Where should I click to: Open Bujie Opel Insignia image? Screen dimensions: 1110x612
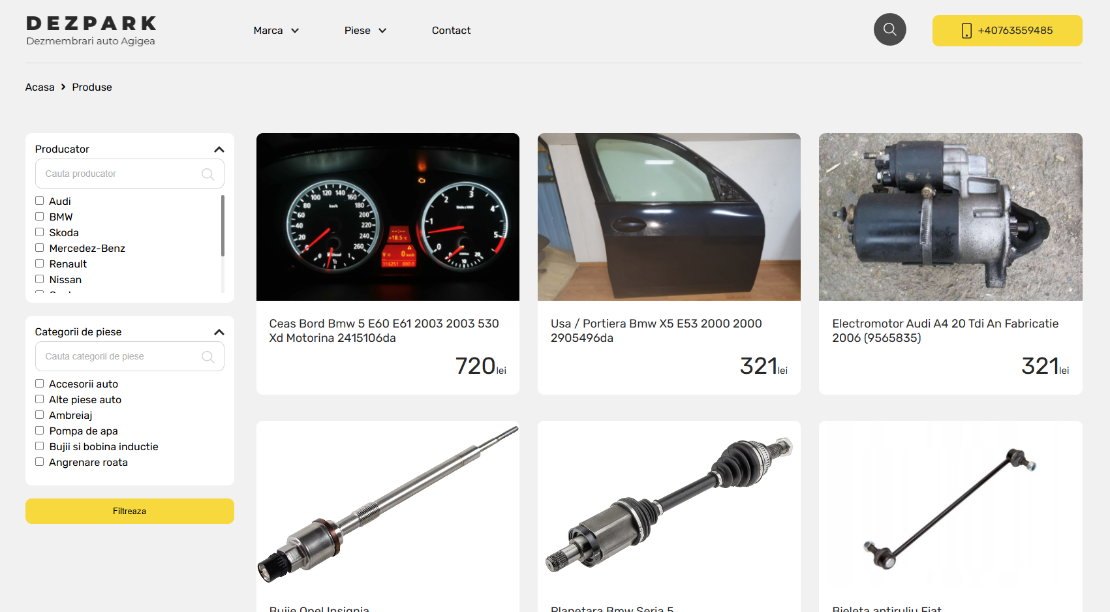coord(388,506)
